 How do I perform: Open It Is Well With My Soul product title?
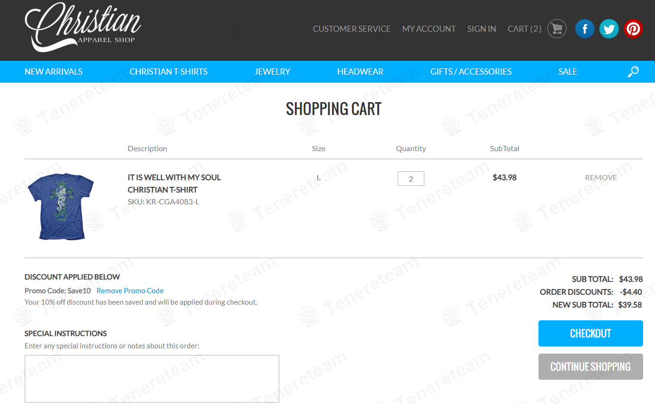coord(175,183)
